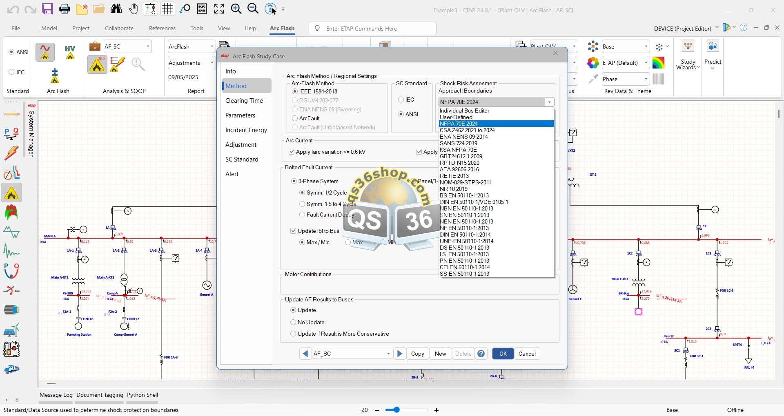Click the train traction mode icon

(x=11, y=370)
